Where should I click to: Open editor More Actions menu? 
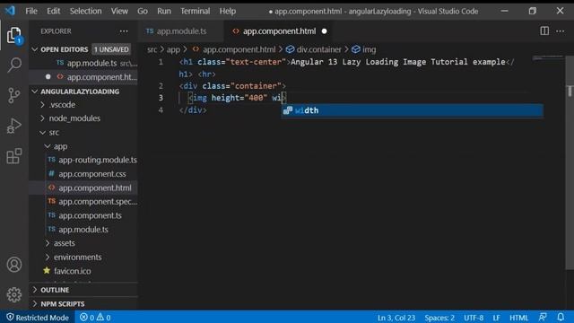[x=560, y=31]
